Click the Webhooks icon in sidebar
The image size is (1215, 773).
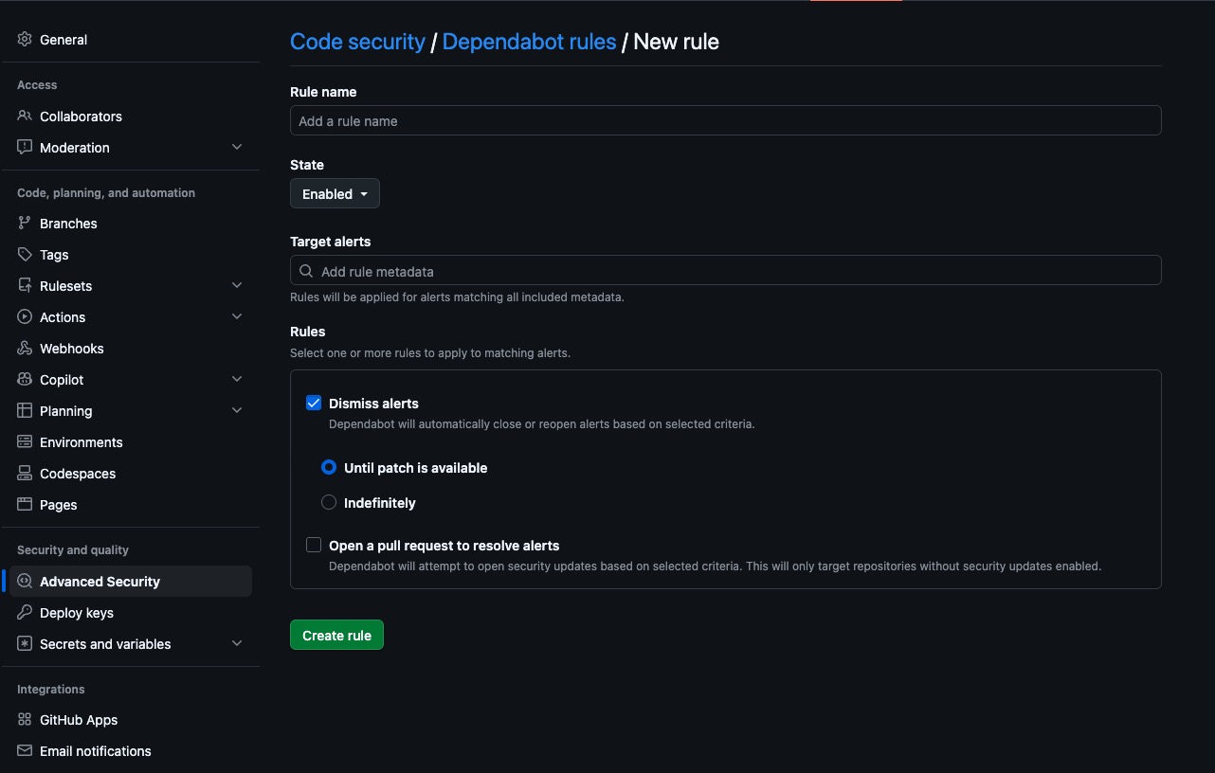(x=25, y=349)
